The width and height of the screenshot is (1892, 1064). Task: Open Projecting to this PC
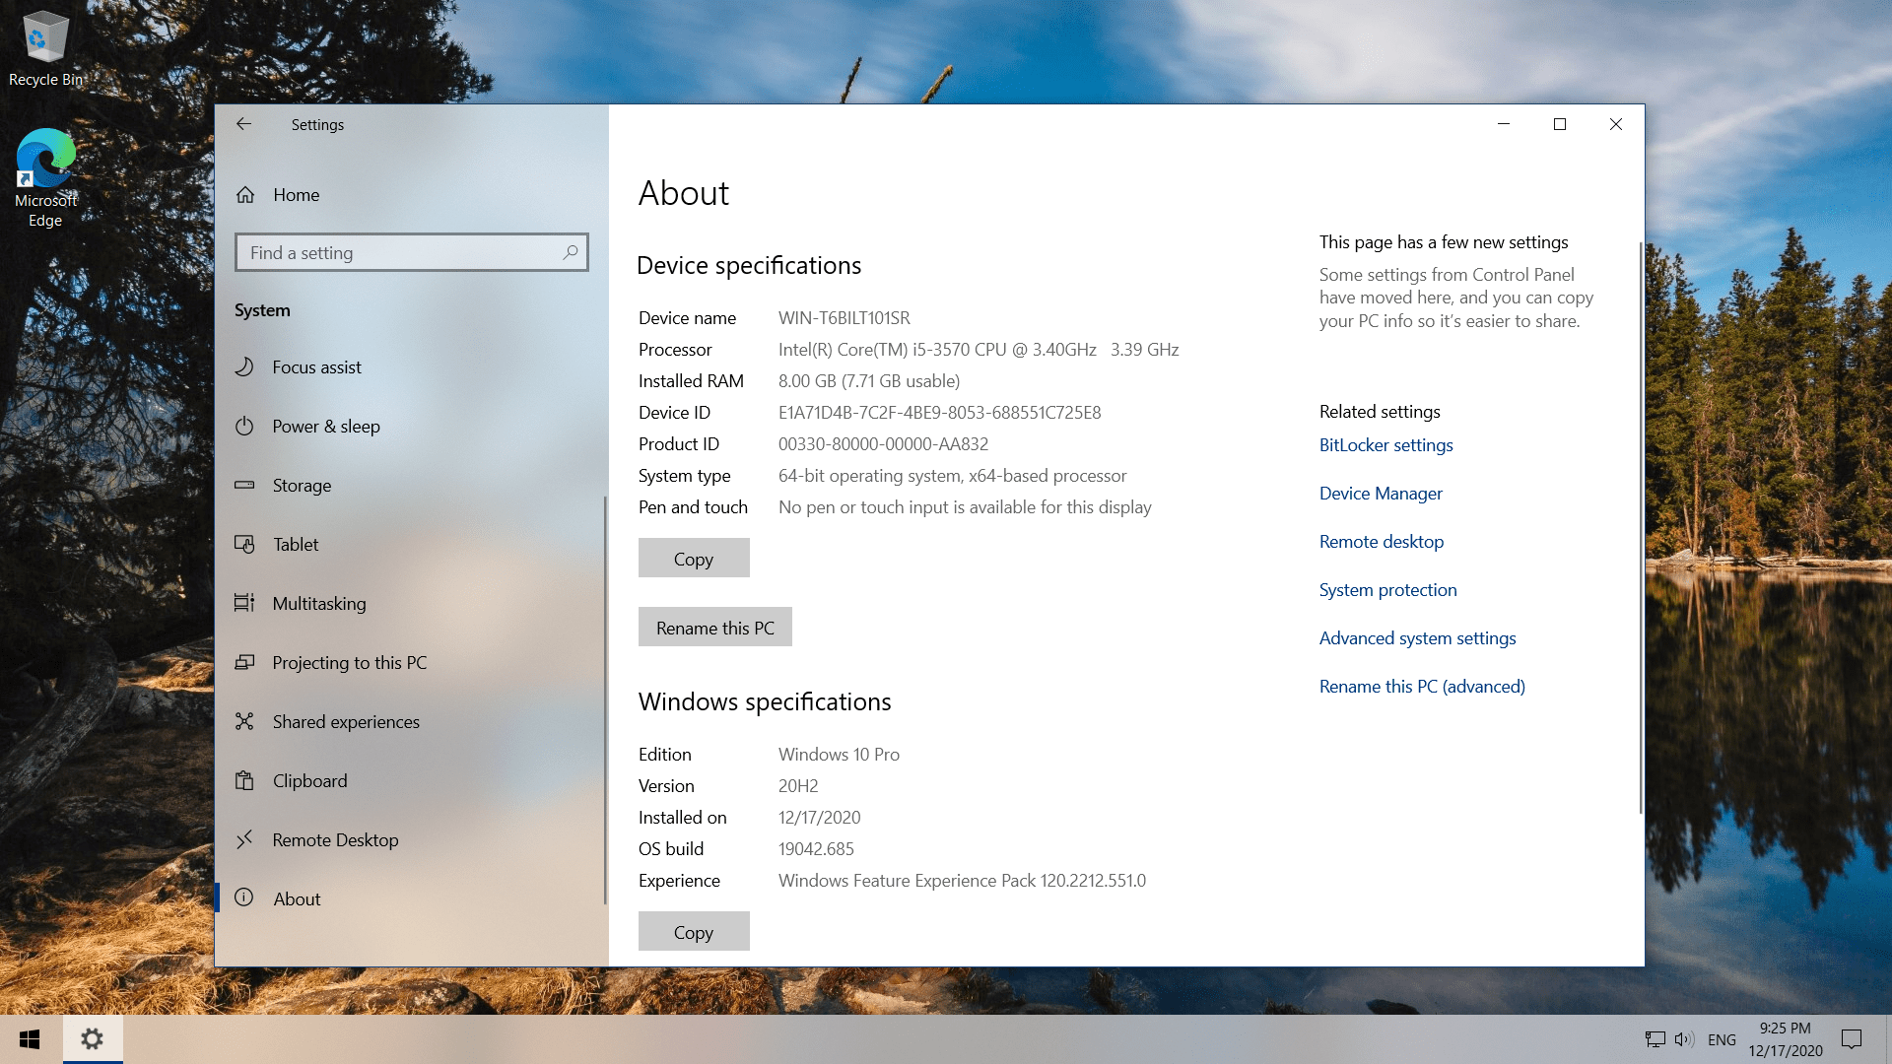pyautogui.click(x=349, y=662)
